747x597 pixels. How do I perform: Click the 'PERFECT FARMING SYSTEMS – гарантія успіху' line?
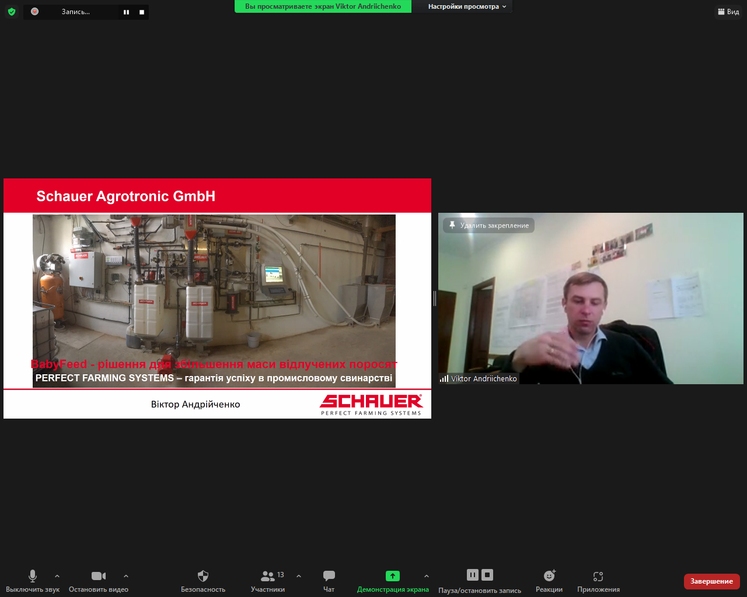[x=214, y=378]
